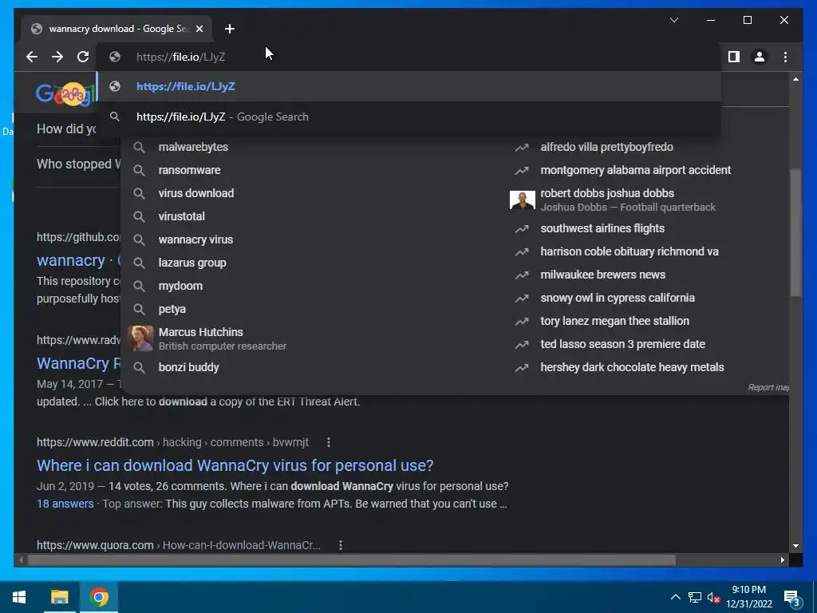
Task: Choose the mydoom suggestion
Action: click(x=180, y=286)
